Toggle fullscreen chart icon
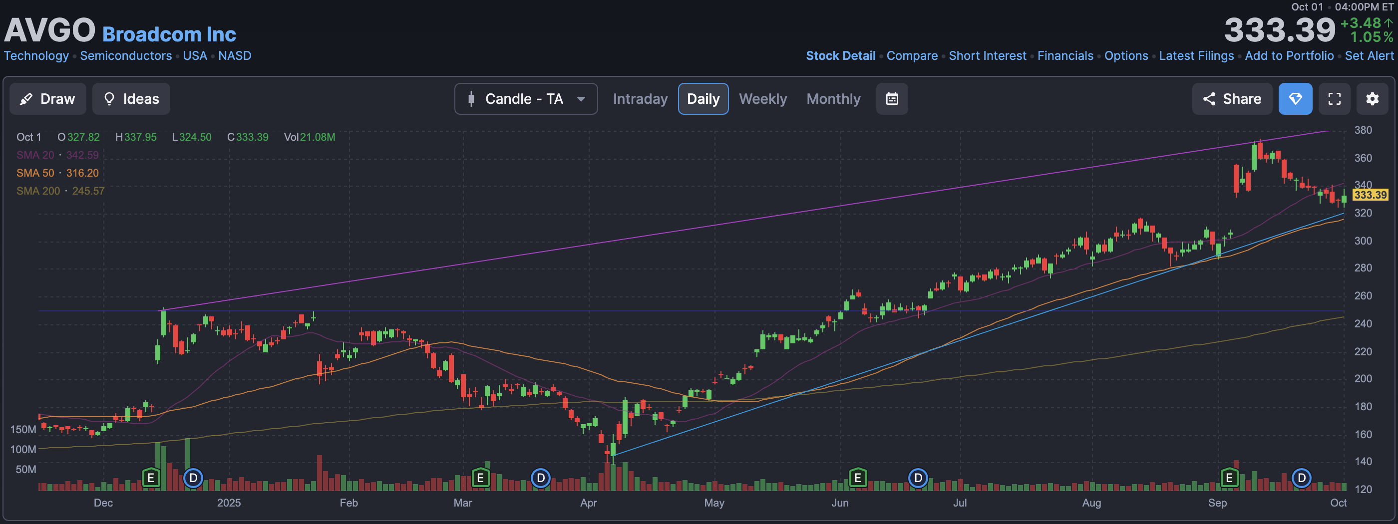The height and width of the screenshot is (524, 1398). click(1334, 99)
